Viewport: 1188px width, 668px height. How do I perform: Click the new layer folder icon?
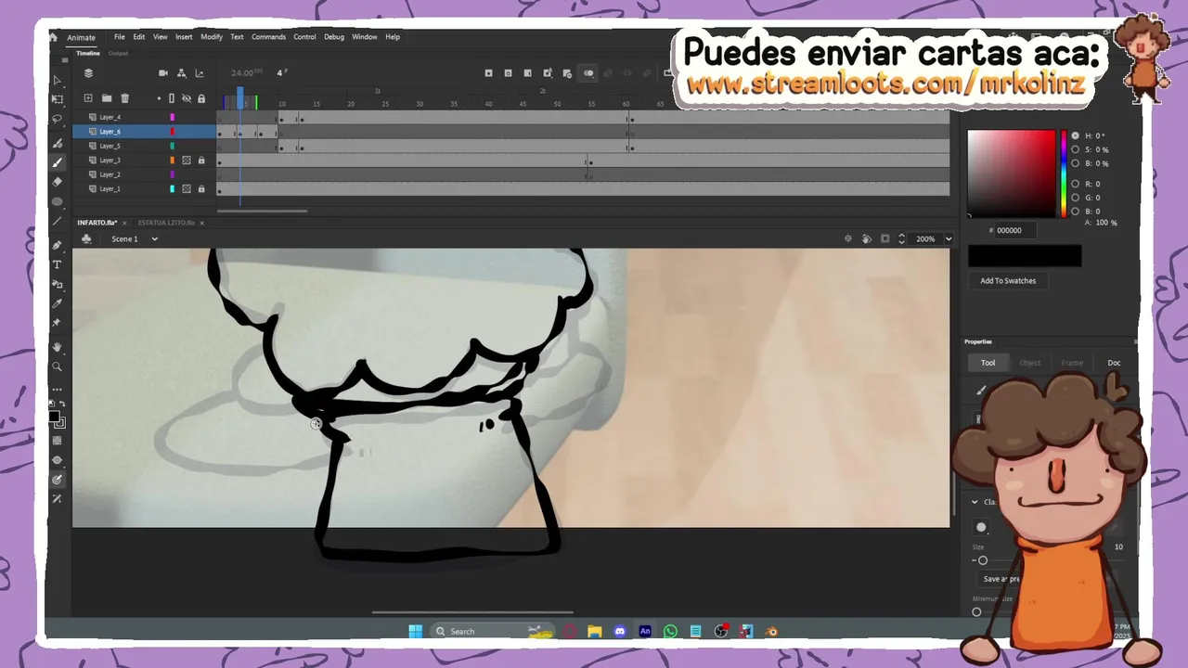tap(107, 98)
